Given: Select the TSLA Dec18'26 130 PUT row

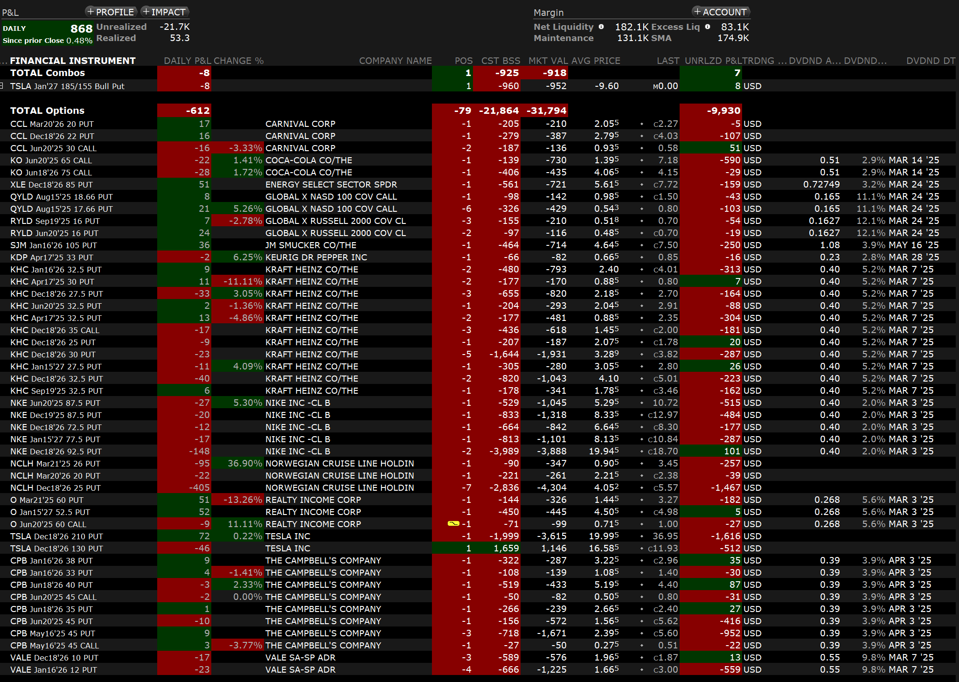Looking at the screenshot, I should 478,548.
